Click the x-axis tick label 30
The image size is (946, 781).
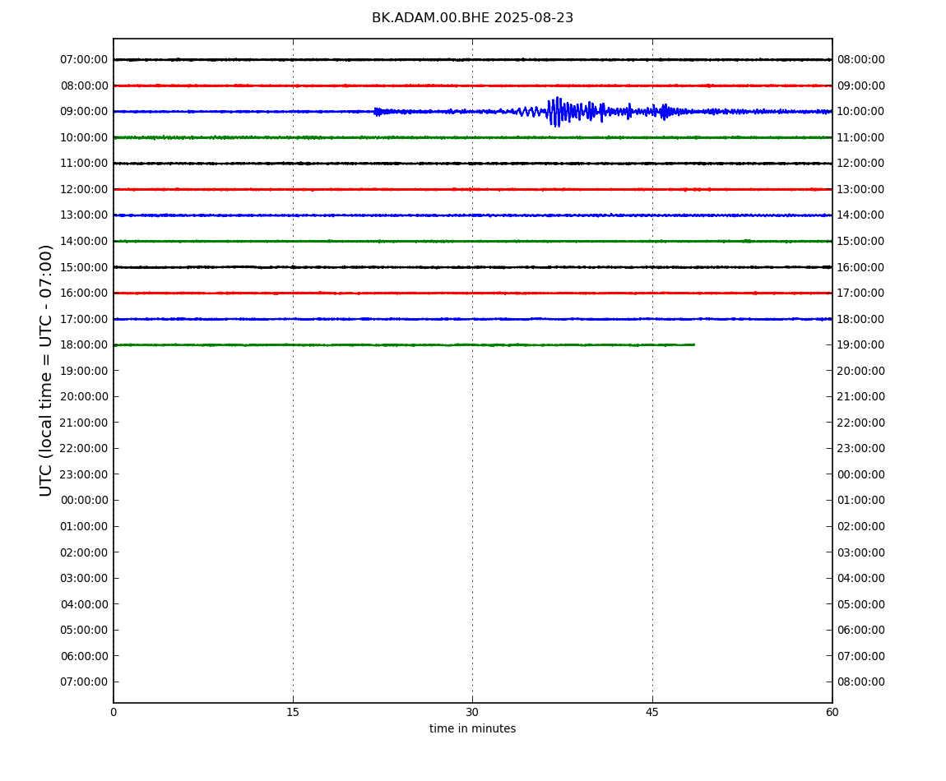tap(472, 713)
